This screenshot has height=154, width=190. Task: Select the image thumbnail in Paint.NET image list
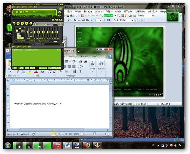173,17
